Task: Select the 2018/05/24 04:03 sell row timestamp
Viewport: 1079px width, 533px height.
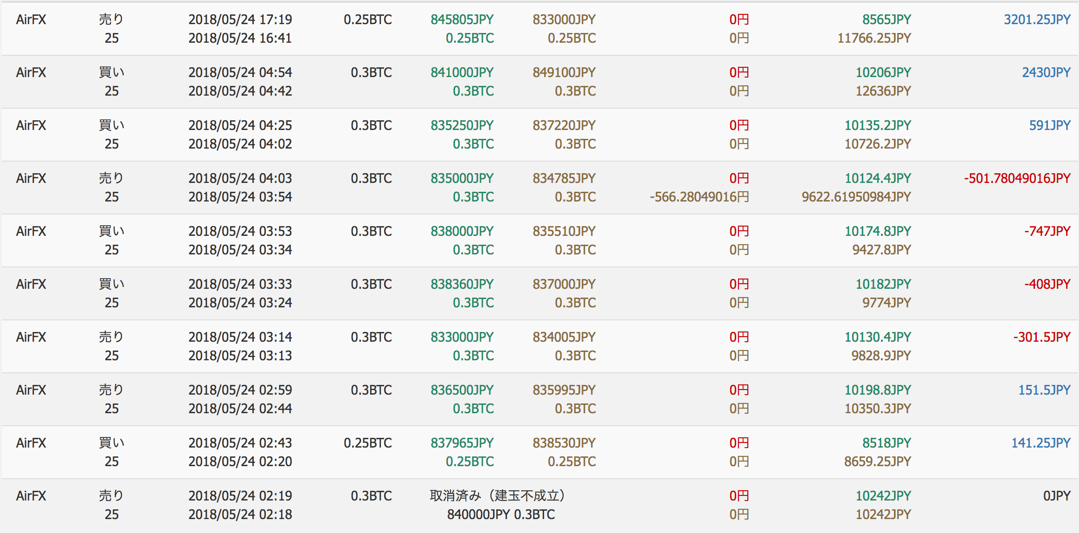Action: pos(240,178)
